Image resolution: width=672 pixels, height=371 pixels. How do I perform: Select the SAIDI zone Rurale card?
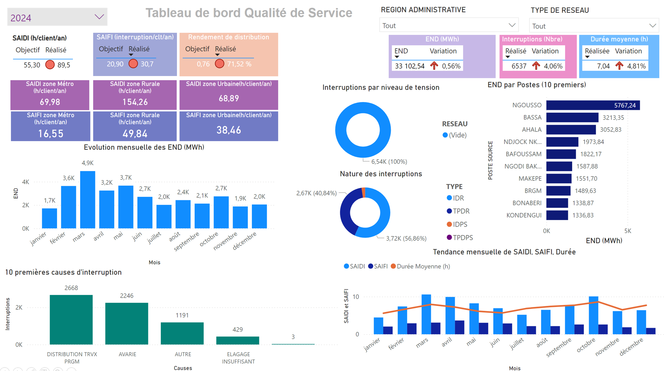pos(135,95)
